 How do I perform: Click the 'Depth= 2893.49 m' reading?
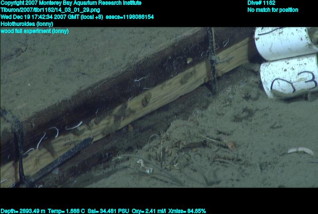pyautogui.click(x=23, y=211)
